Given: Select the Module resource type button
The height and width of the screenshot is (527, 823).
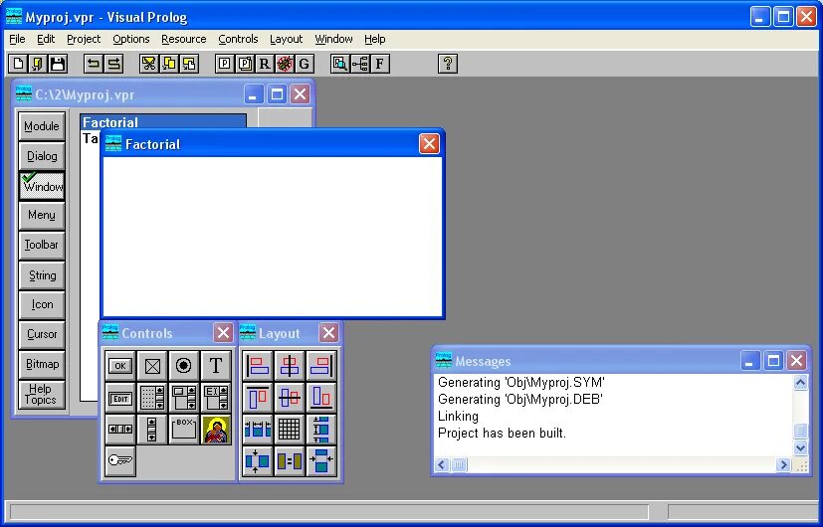Looking at the screenshot, I should click(42, 126).
